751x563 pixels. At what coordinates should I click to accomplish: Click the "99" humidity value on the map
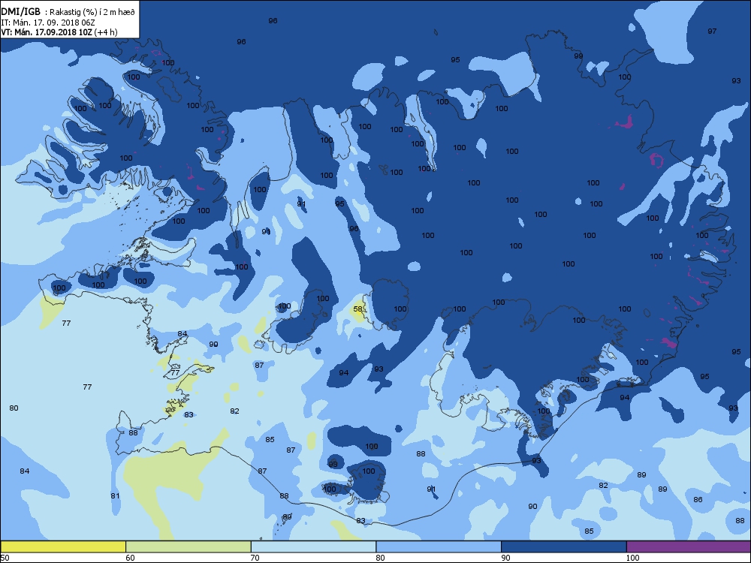pyautogui.click(x=578, y=56)
